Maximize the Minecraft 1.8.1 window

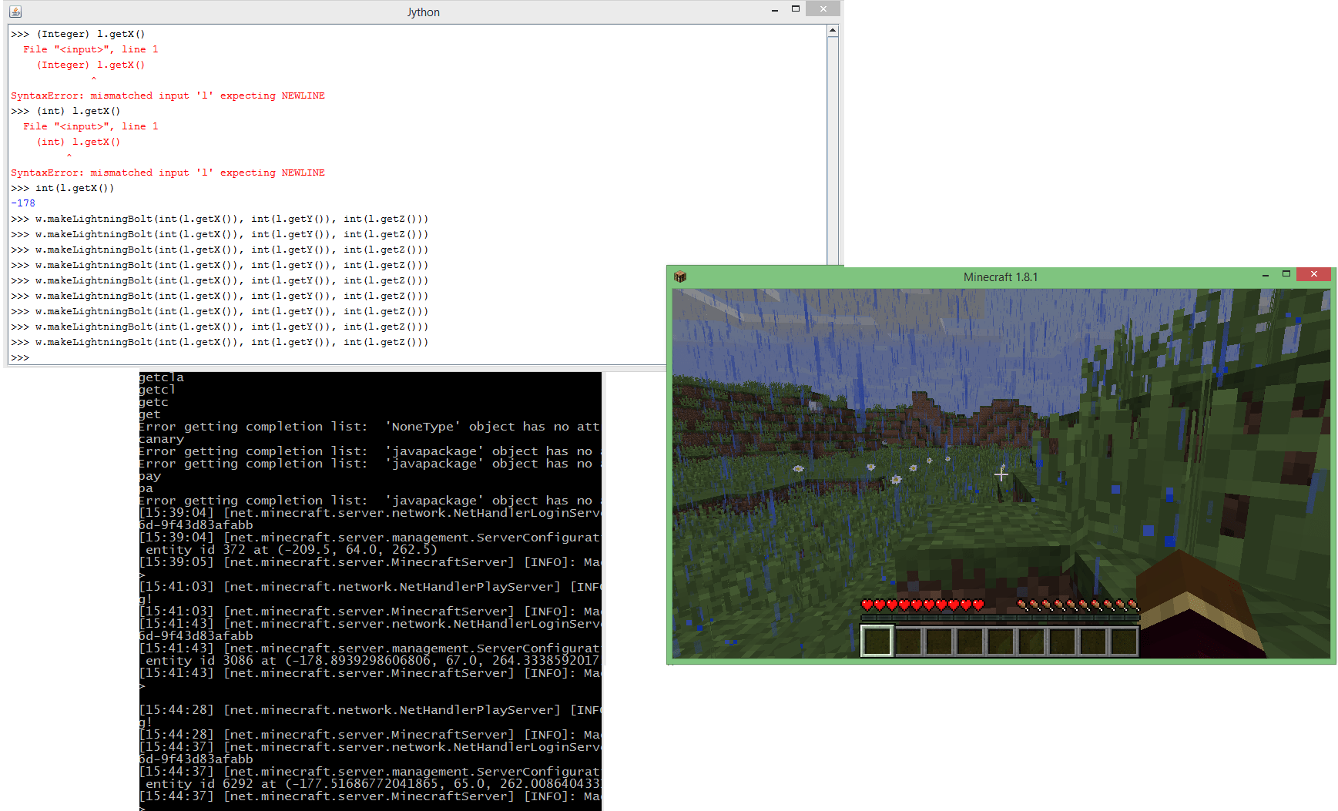point(1286,274)
